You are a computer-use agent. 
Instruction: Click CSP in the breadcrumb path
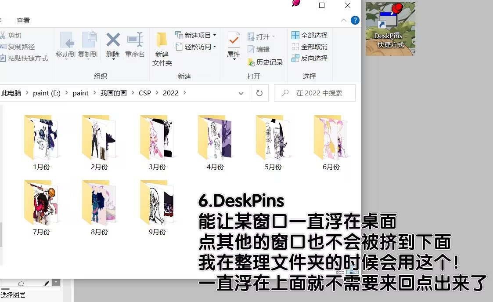pos(144,93)
